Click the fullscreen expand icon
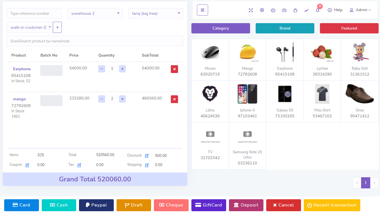 pyautogui.click(x=251, y=10)
